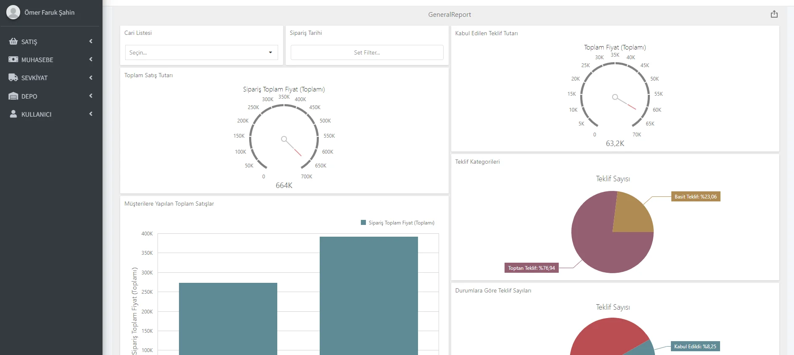Click the 664K gauge value

(x=284, y=185)
